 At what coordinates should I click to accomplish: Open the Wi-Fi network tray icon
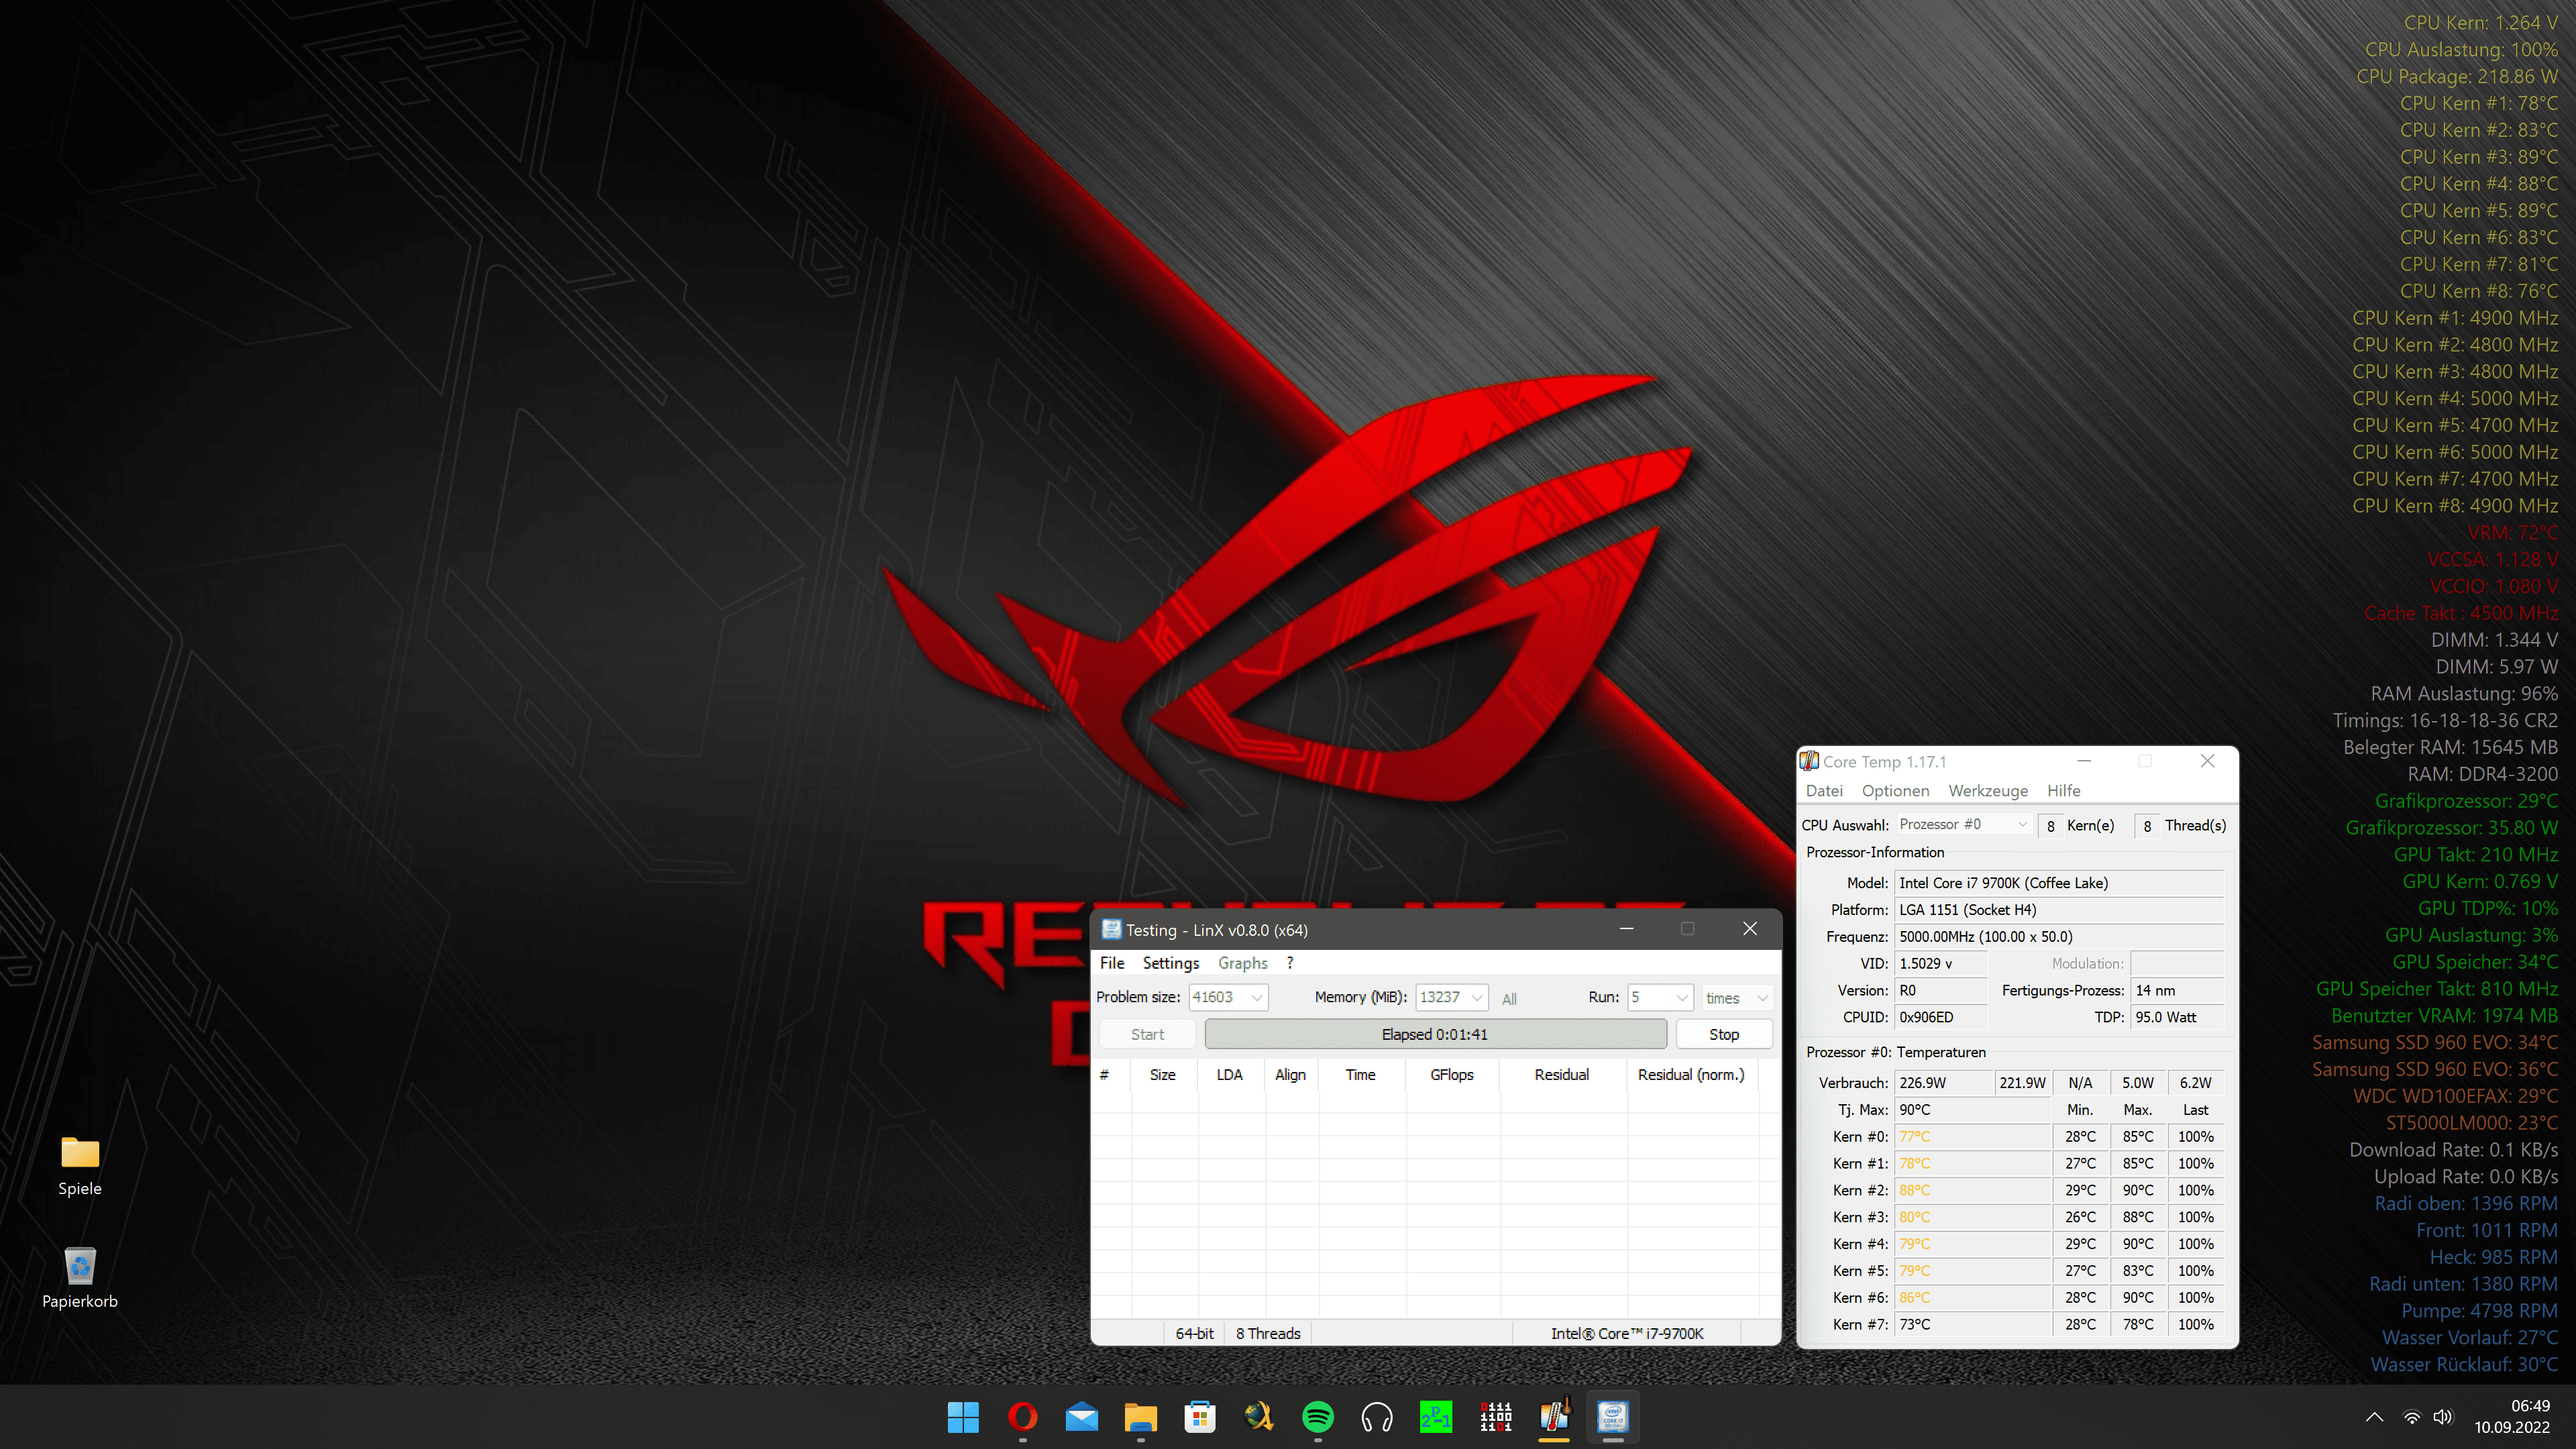pyautogui.click(x=2412, y=1417)
